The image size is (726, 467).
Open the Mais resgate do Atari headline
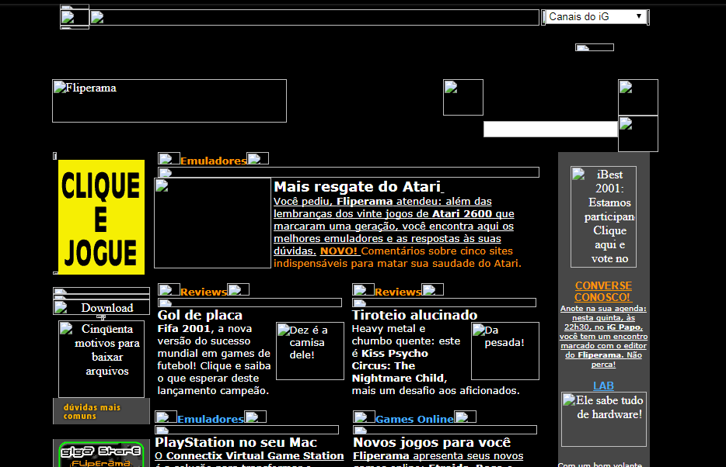coord(358,187)
